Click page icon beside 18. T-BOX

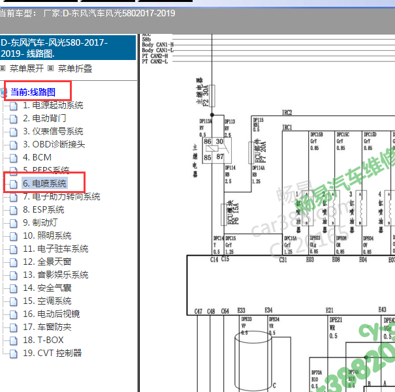14,341
